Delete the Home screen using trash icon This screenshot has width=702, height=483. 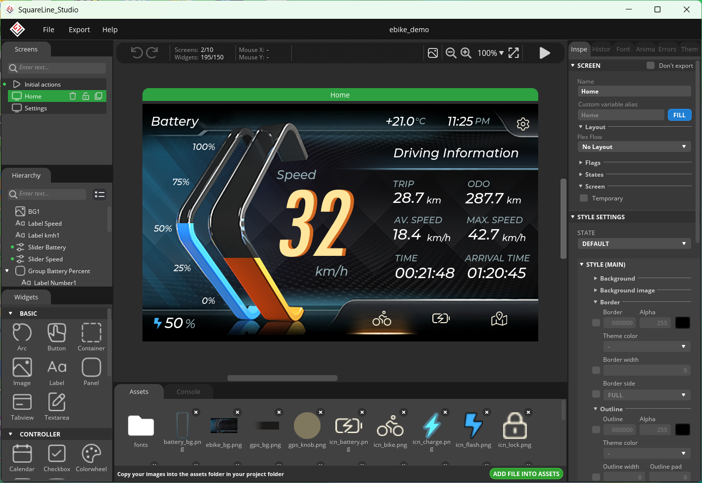(73, 96)
